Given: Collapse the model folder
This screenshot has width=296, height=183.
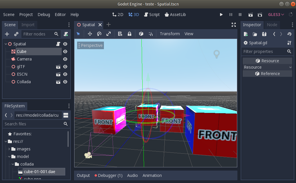Looking at the screenshot, I should point(9,157).
